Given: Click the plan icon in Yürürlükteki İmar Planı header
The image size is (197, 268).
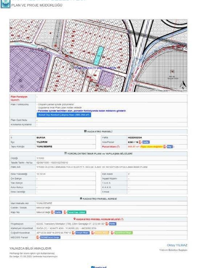Looking at the screenshot, I should (x=65, y=153).
